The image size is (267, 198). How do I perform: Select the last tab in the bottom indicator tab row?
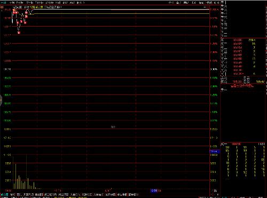coord(133,194)
